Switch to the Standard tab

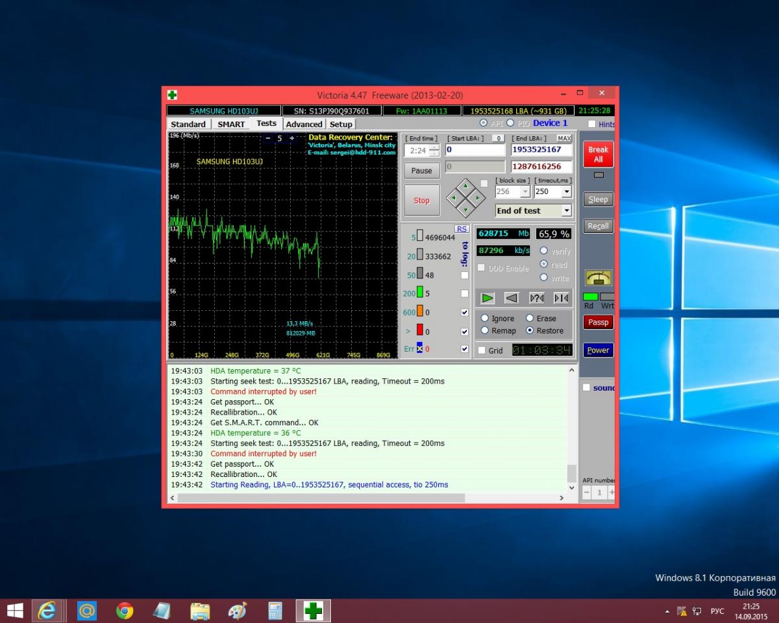coord(188,124)
